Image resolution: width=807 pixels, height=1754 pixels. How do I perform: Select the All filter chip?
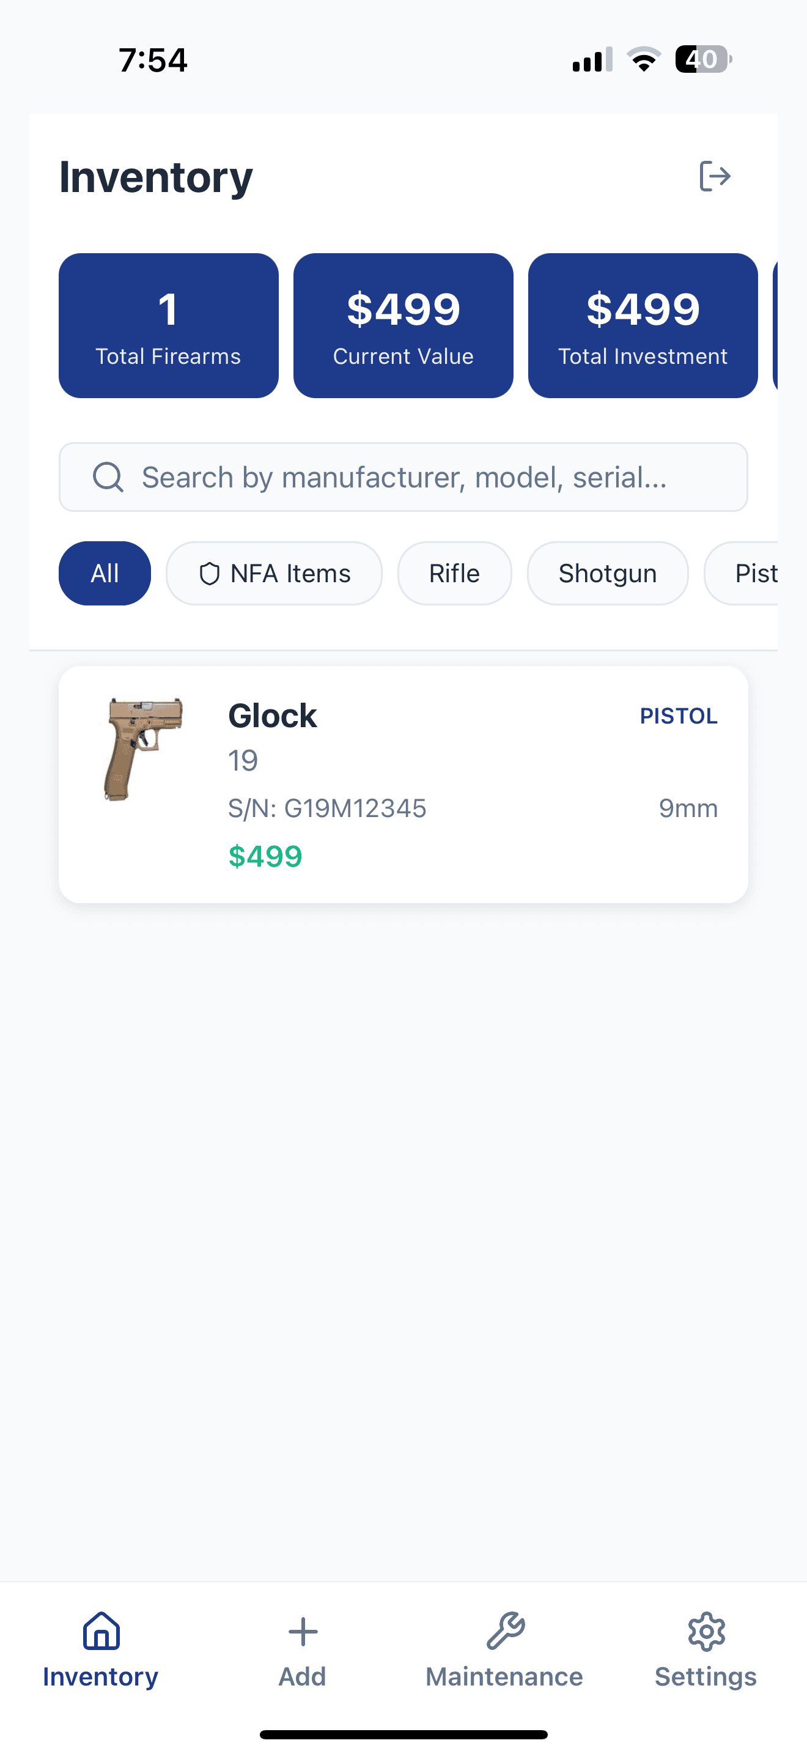[105, 573]
